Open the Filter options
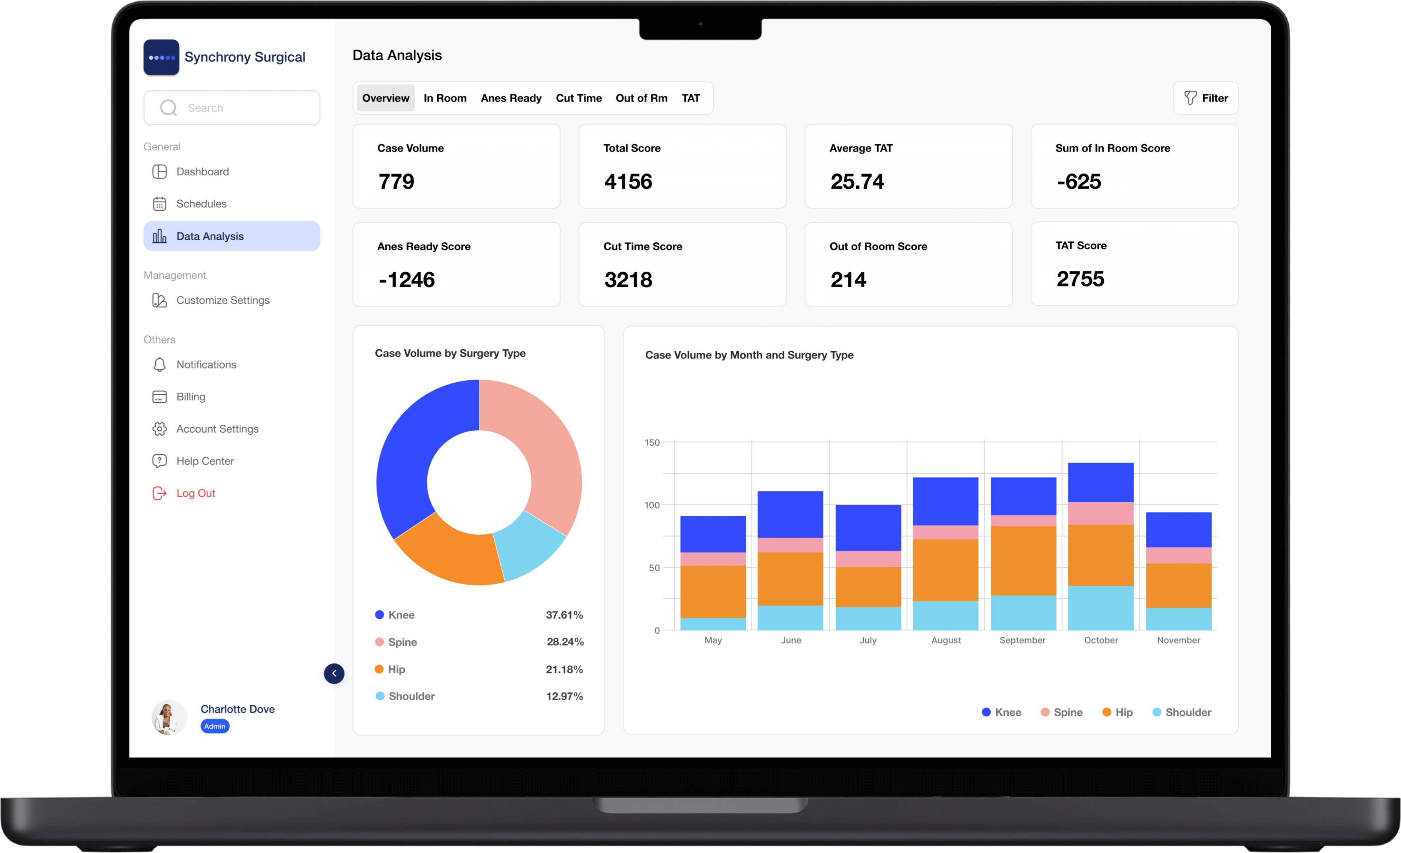Viewport: 1401px width, 853px height. point(1205,98)
